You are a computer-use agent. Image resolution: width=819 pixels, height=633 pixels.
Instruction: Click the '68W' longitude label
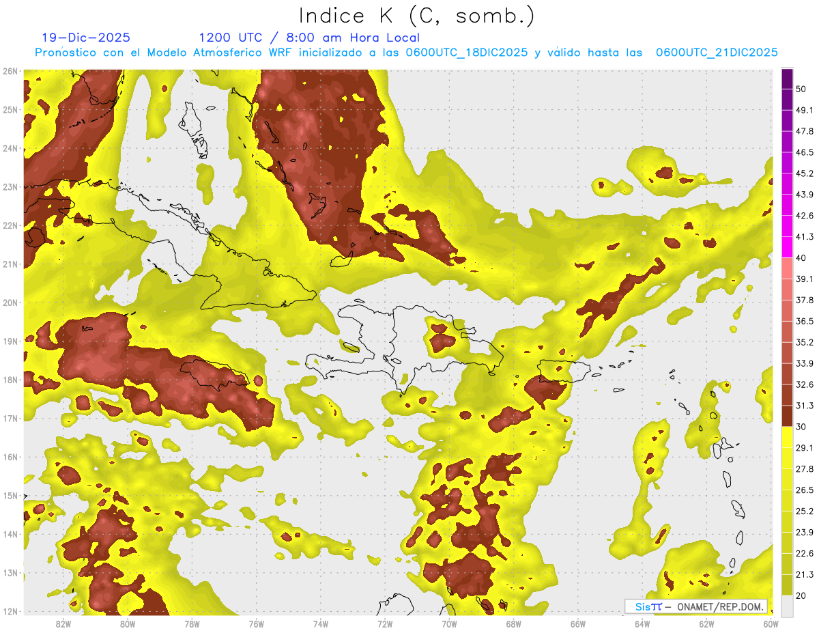[514, 623]
